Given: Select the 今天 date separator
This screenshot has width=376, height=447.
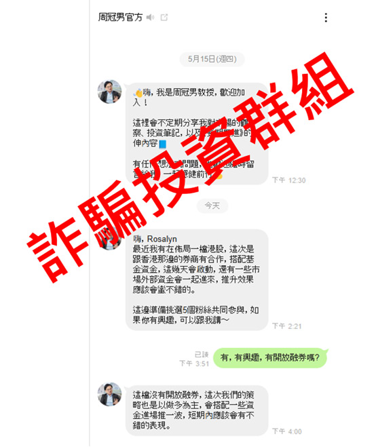Looking at the screenshot, I should pos(212,206).
